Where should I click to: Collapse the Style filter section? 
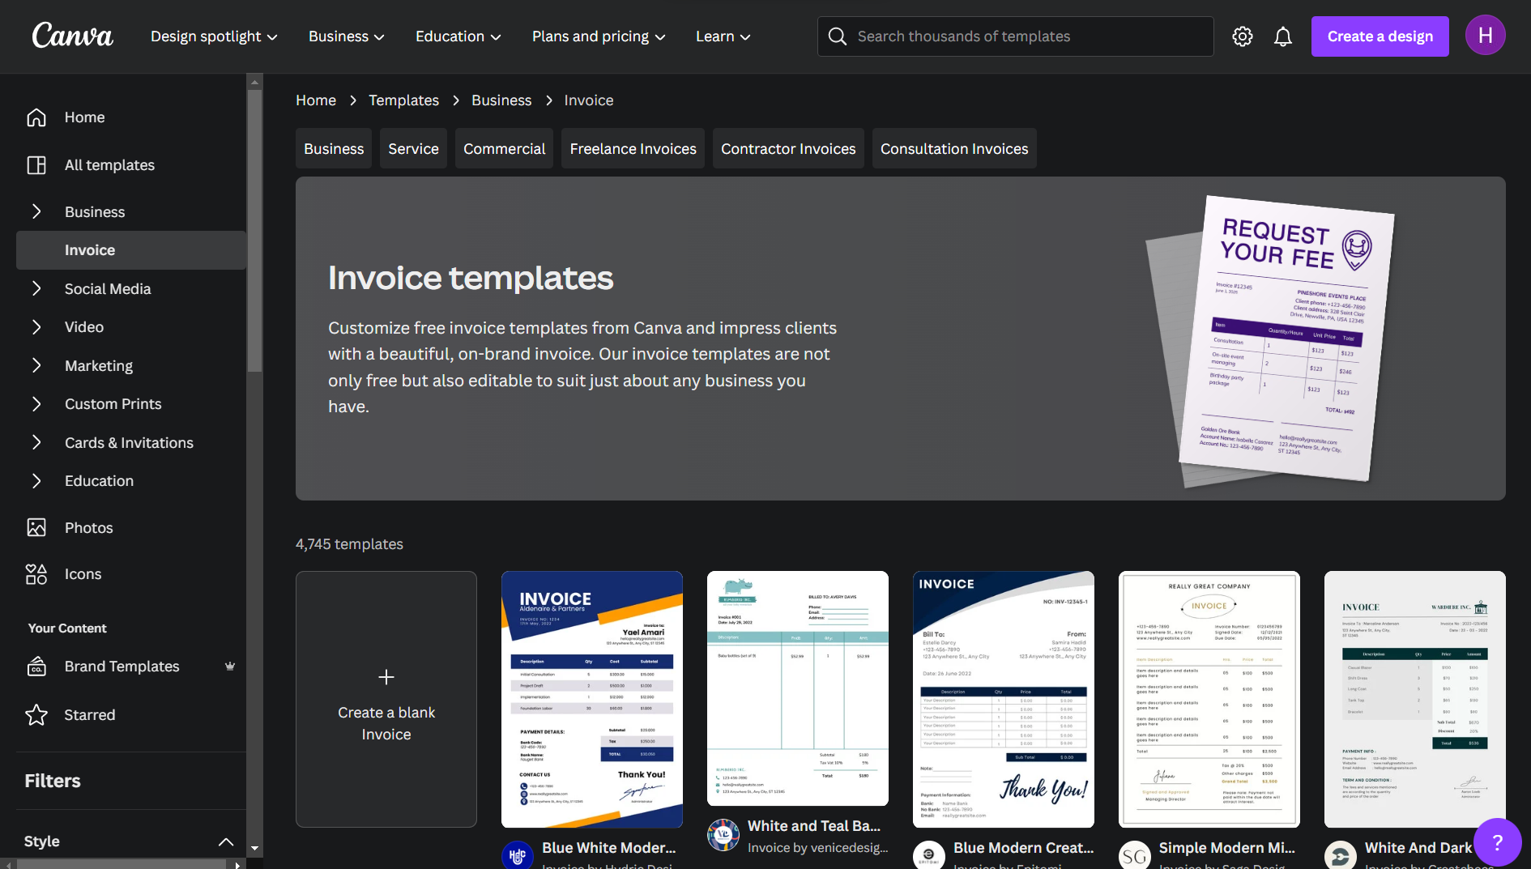tap(226, 841)
